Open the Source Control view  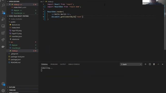[3, 12]
